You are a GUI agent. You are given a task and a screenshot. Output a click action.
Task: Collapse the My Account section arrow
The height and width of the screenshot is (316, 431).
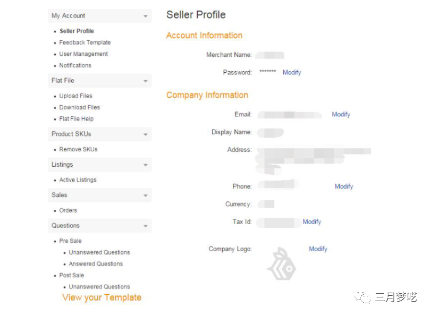[x=145, y=16]
